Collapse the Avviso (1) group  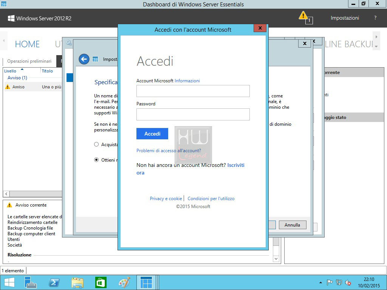(17, 78)
